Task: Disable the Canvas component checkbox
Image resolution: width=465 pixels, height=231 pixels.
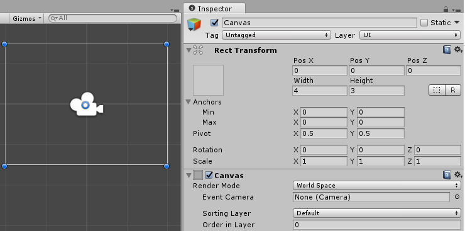Action: pyautogui.click(x=209, y=175)
